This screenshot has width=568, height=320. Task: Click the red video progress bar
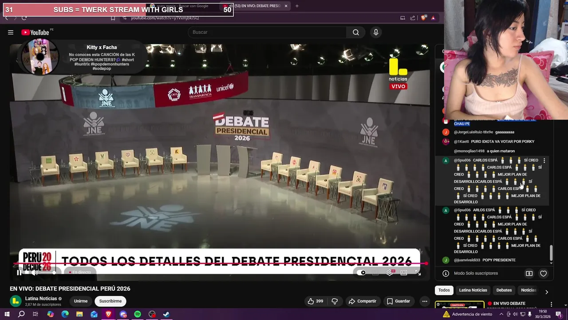[220, 264]
